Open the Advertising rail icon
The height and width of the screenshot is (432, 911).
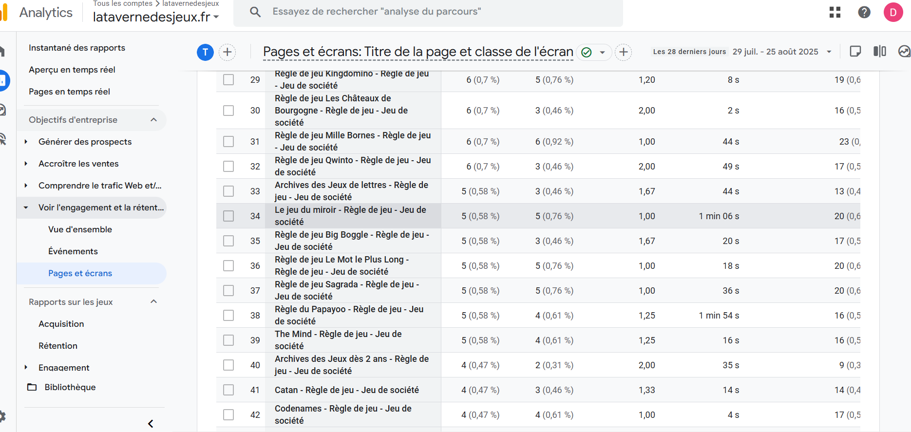point(2,139)
